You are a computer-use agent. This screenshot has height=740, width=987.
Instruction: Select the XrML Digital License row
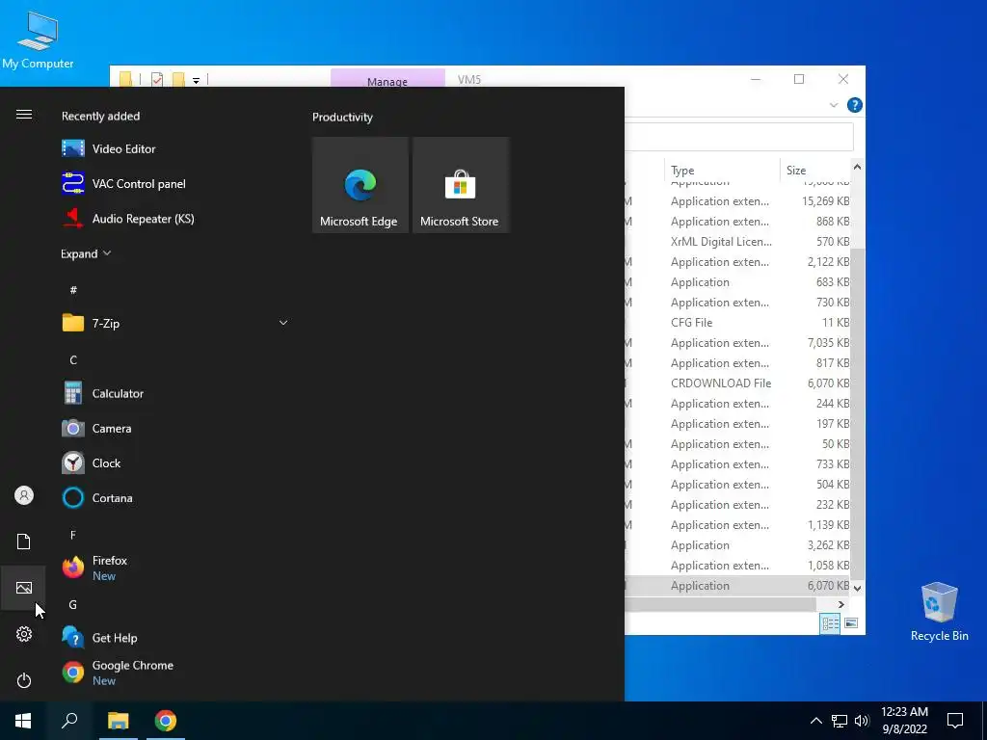pyautogui.click(x=737, y=242)
